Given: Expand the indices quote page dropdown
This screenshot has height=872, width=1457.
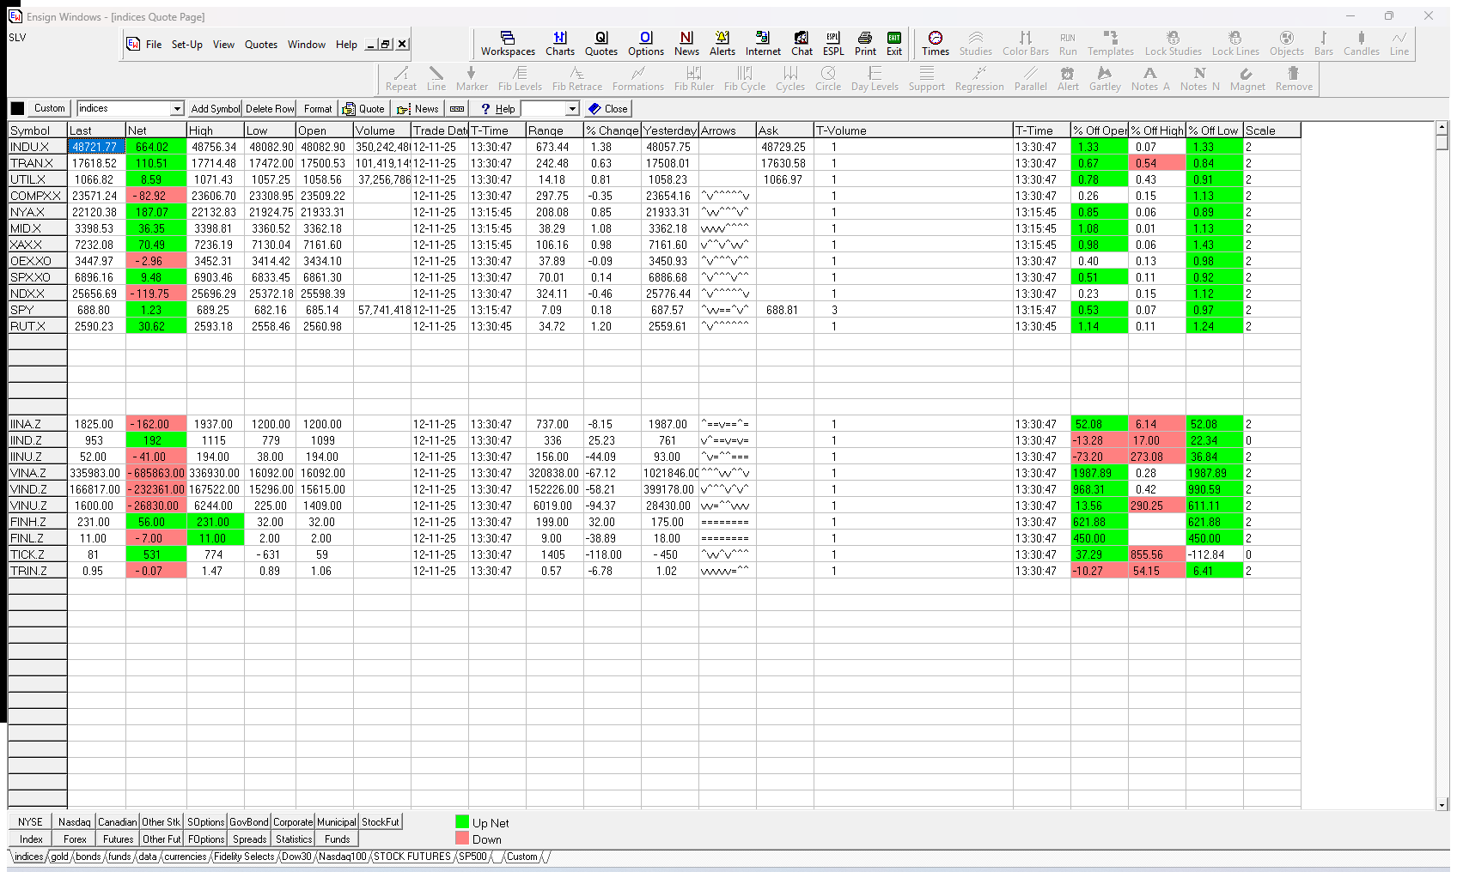Looking at the screenshot, I should [177, 109].
